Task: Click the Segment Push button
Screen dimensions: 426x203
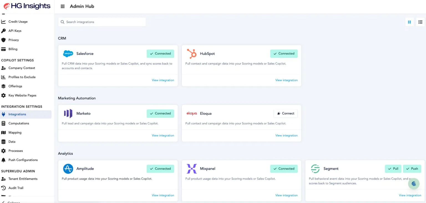Action: (x=412, y=169)
